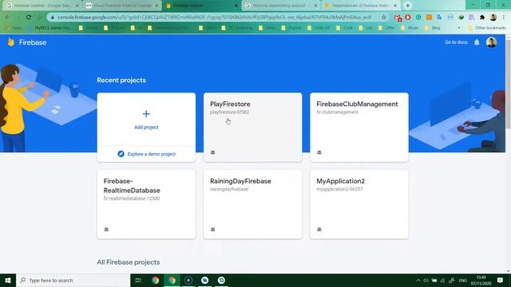Open the Firebase-RealtimeDatabase project card
This screenshot has height=287, width=511.
click(146, 204)
